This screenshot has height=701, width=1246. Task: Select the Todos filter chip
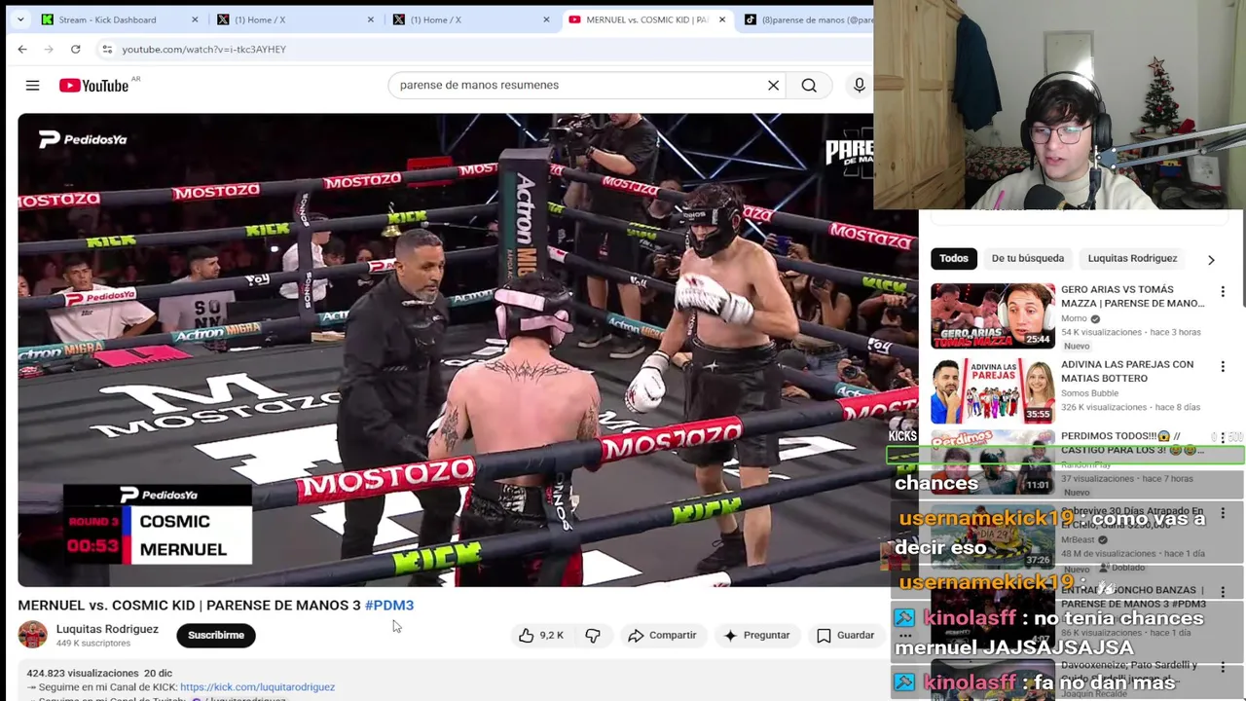pyautogui.click(x=954, y=258)
